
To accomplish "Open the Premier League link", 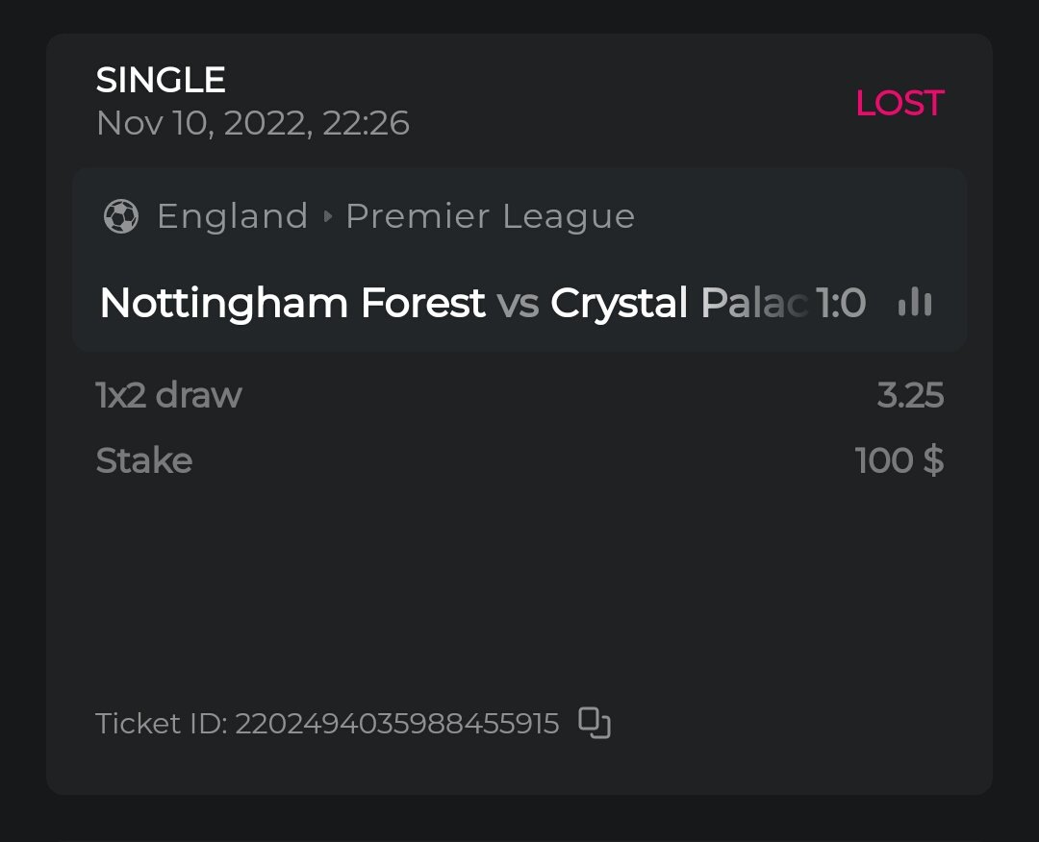I will tap(490, 216).
